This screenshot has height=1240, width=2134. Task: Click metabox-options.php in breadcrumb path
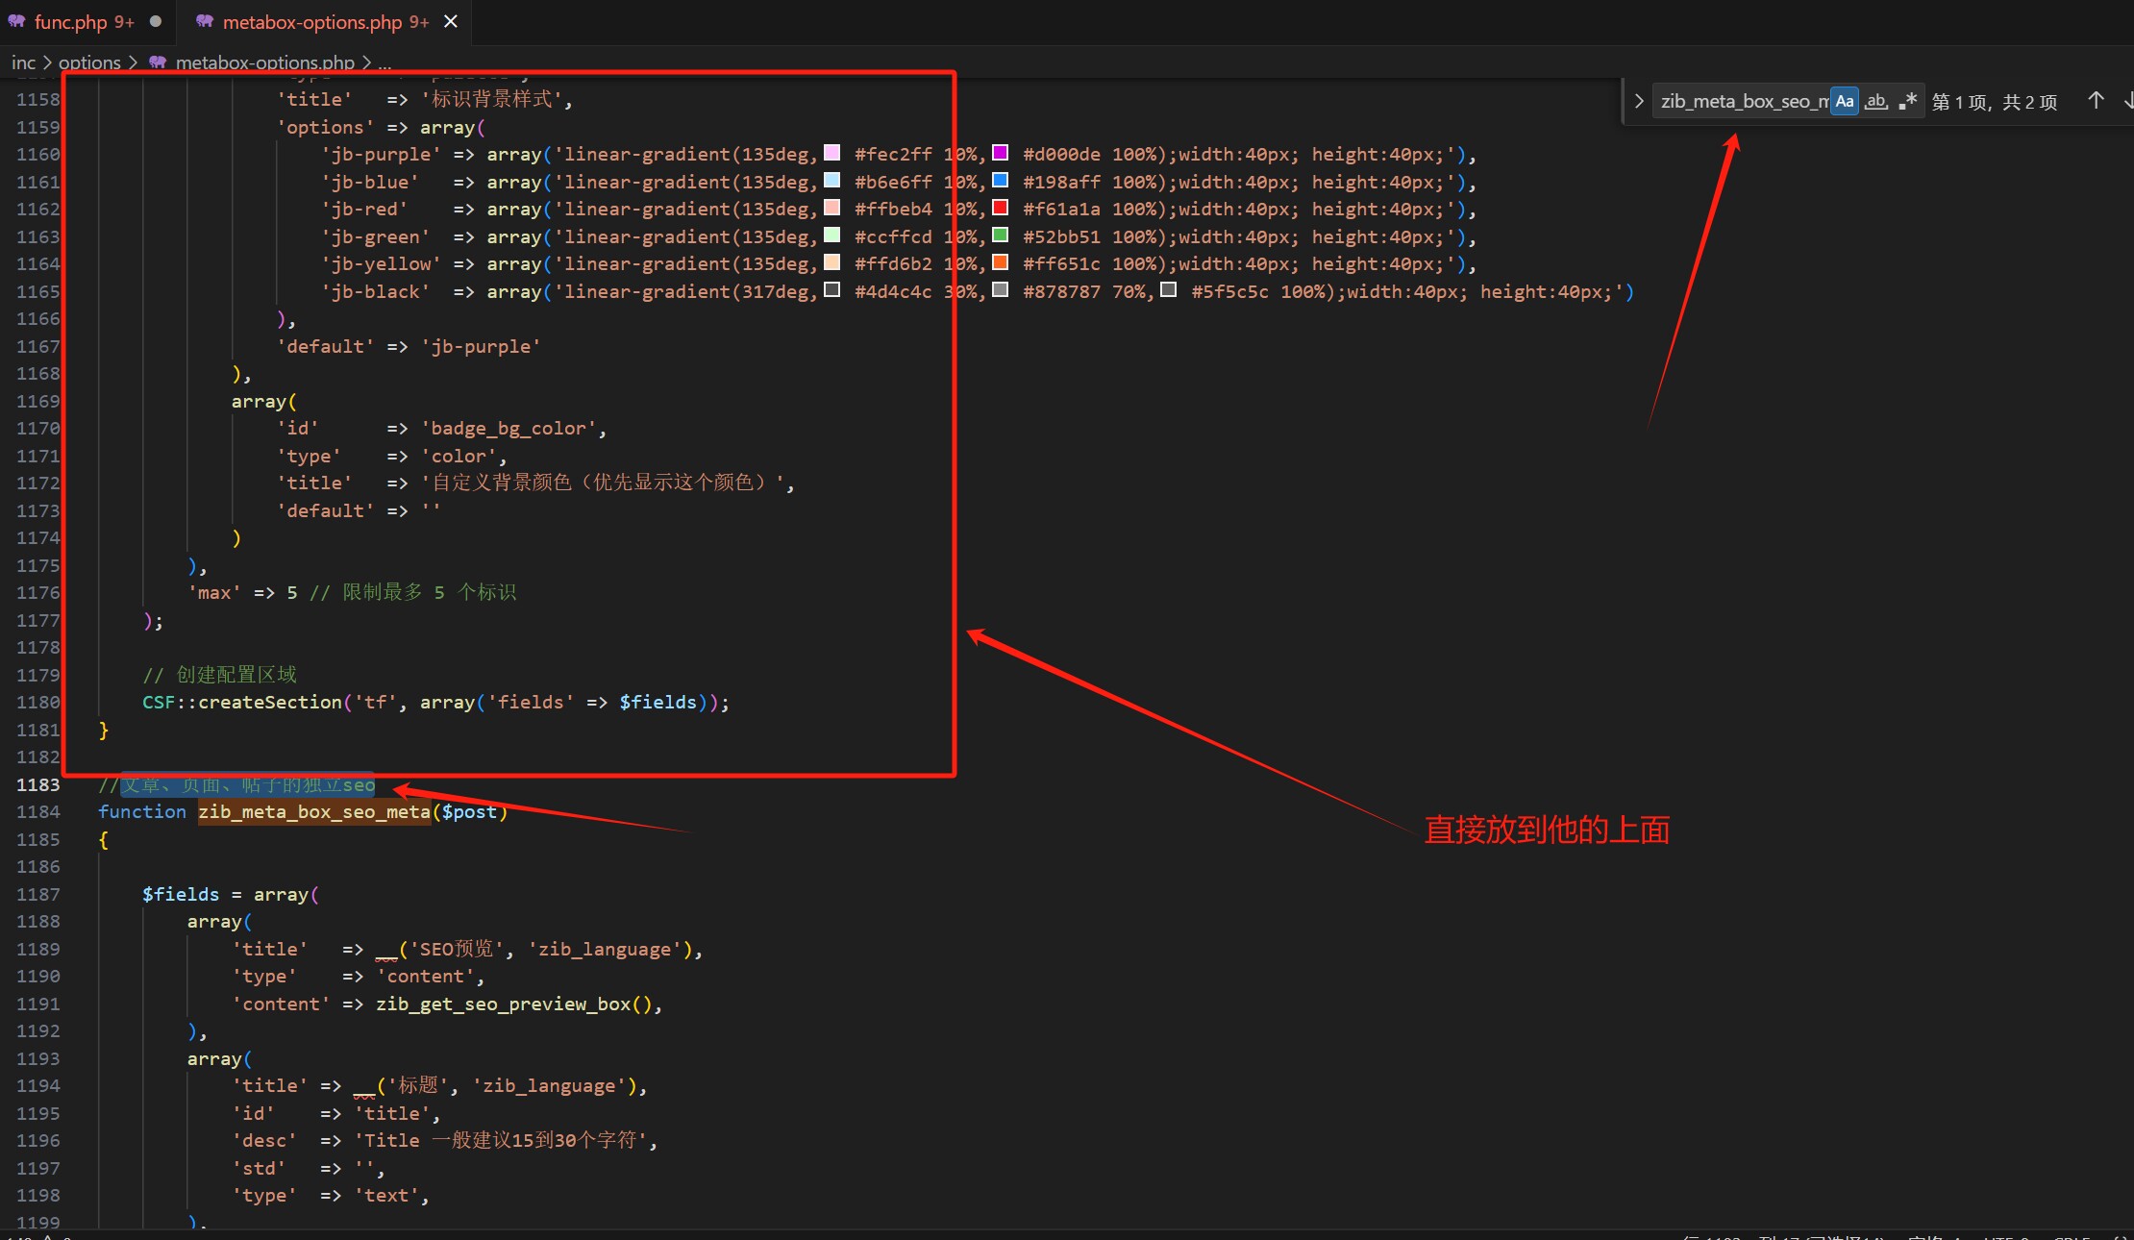point(264,62)
